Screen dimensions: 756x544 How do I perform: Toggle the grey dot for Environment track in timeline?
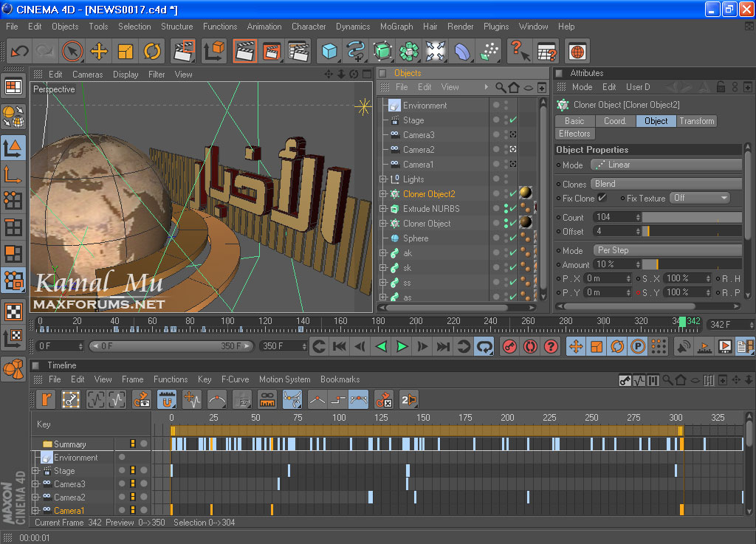(x=122, y=457)
